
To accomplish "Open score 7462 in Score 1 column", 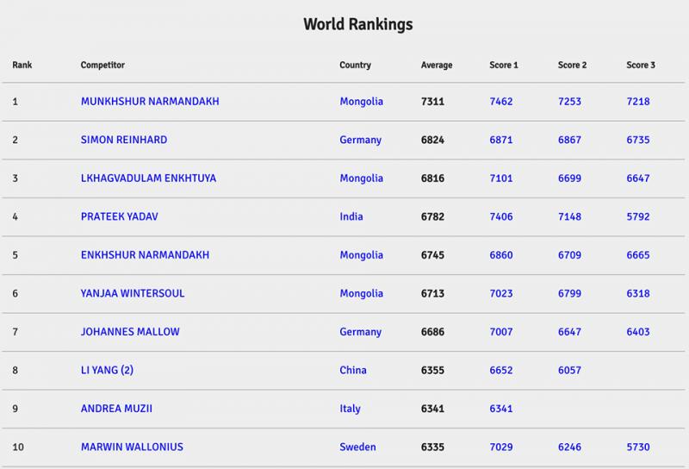I will pos(500,102).
